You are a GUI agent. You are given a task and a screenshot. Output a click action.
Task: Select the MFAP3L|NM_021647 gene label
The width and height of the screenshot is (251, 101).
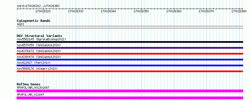coord(30,95)
